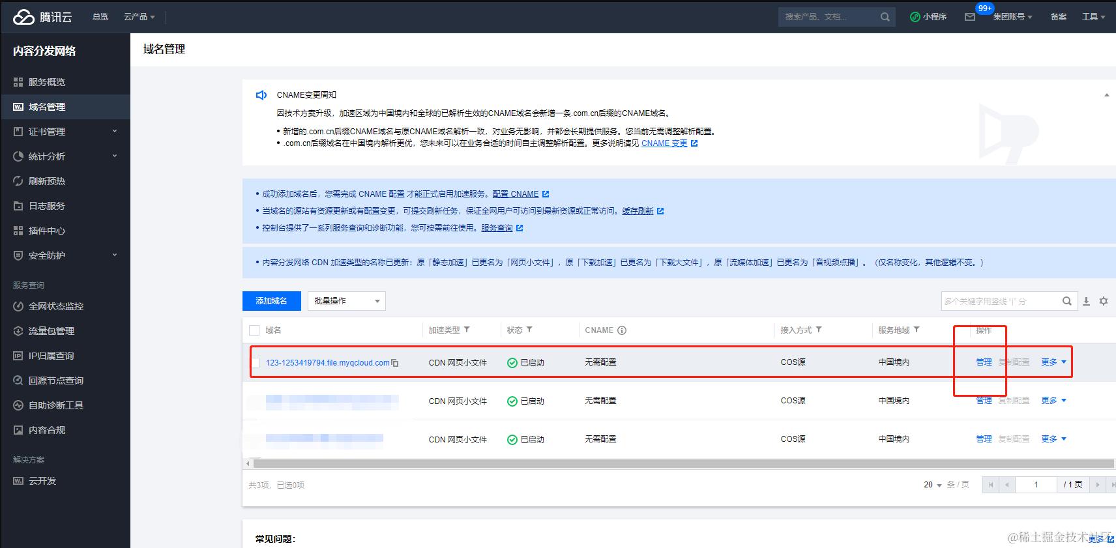The image size is (1116, 548).
Task: Open domain link 123-1253419794.file.myqcloud.com
Action: [x=328, y=363]
